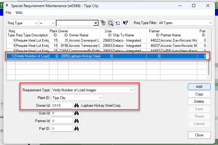Open the Req Type search field dropdown
The height and width of the screenshot is (145, 218).
click(x=22, y=23)
